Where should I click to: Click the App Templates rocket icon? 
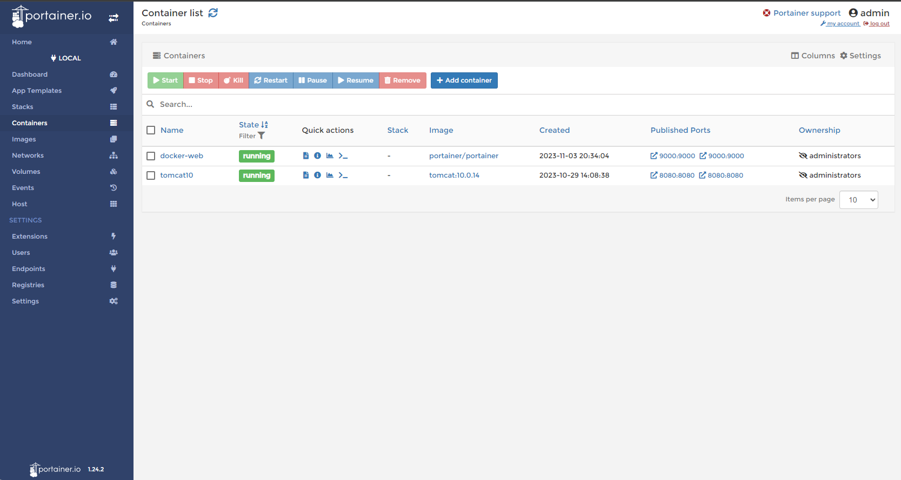click(114, 91)
